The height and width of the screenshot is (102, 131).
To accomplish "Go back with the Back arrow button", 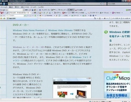I will 1,4.
